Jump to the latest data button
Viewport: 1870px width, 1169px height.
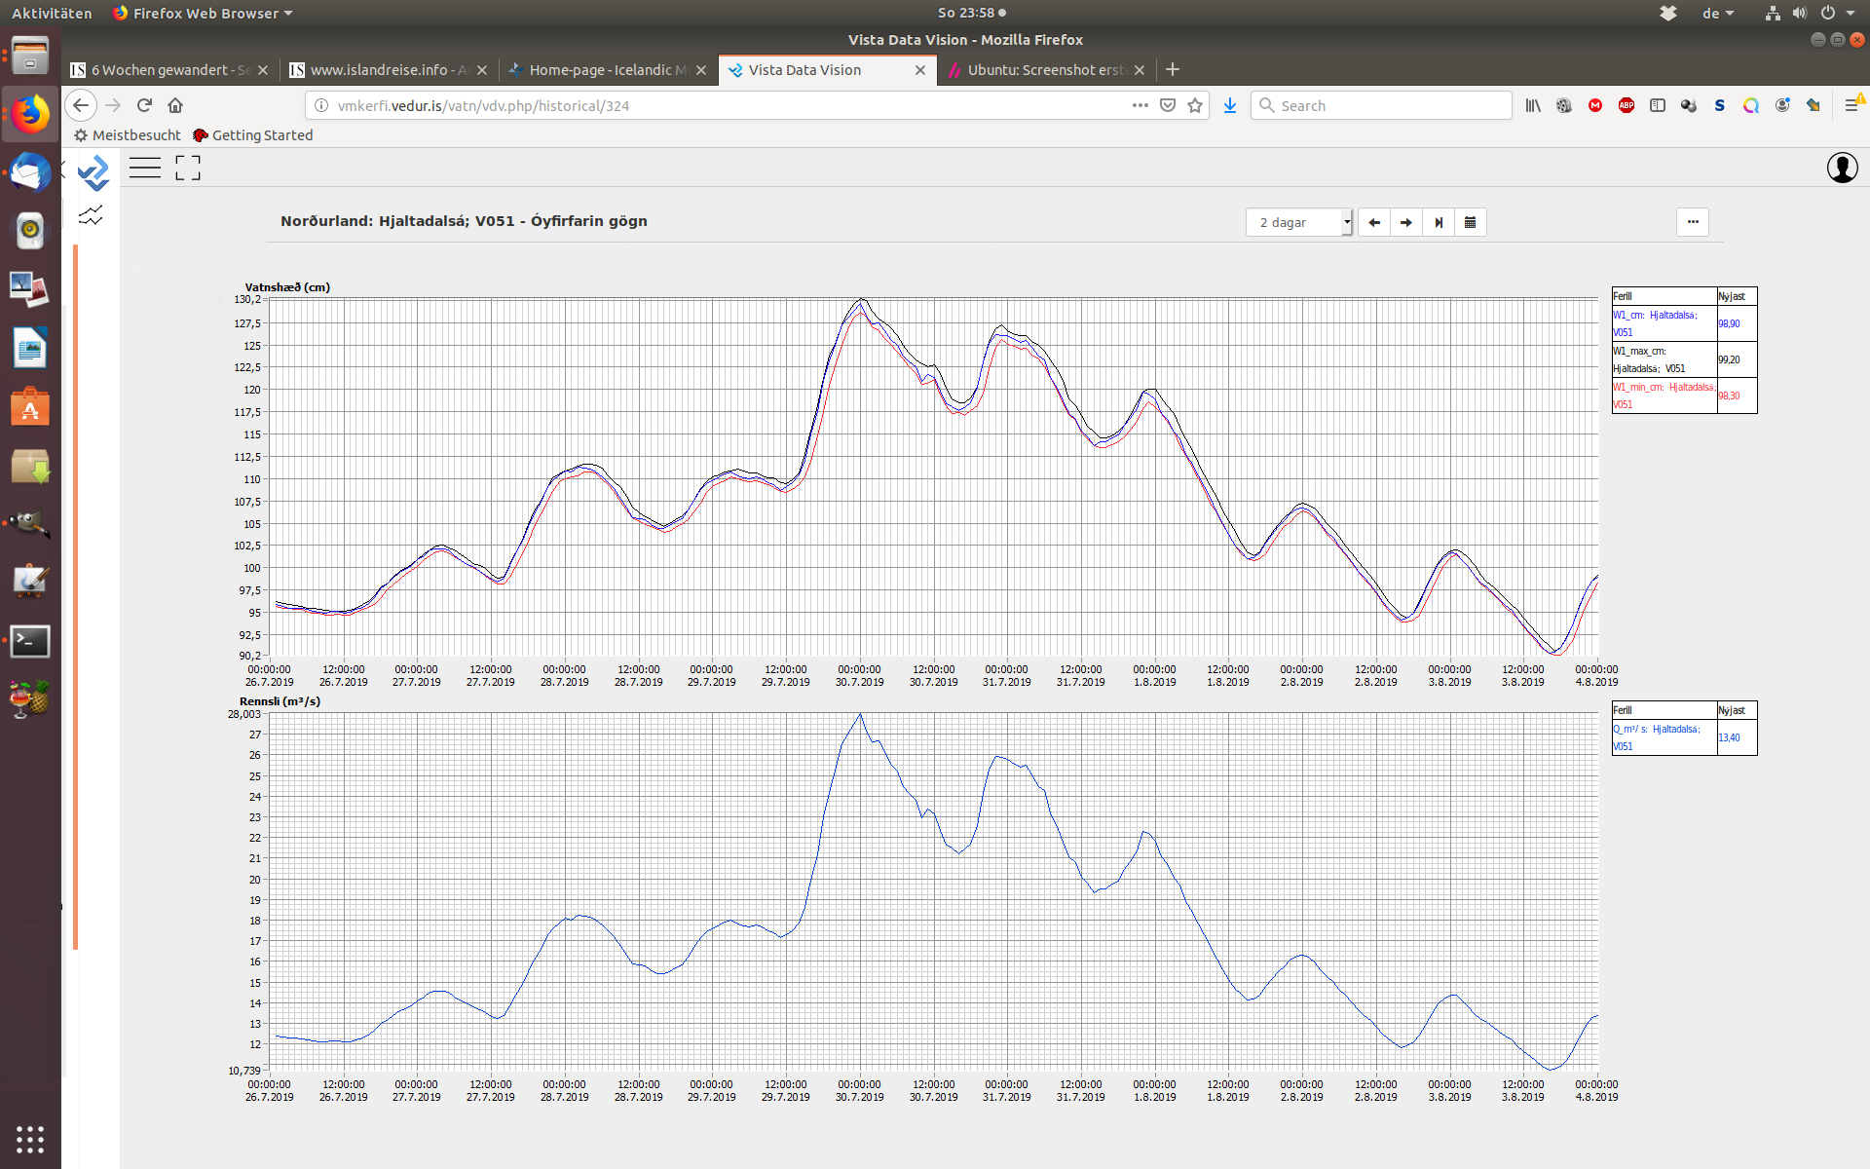click(1439, 223)
